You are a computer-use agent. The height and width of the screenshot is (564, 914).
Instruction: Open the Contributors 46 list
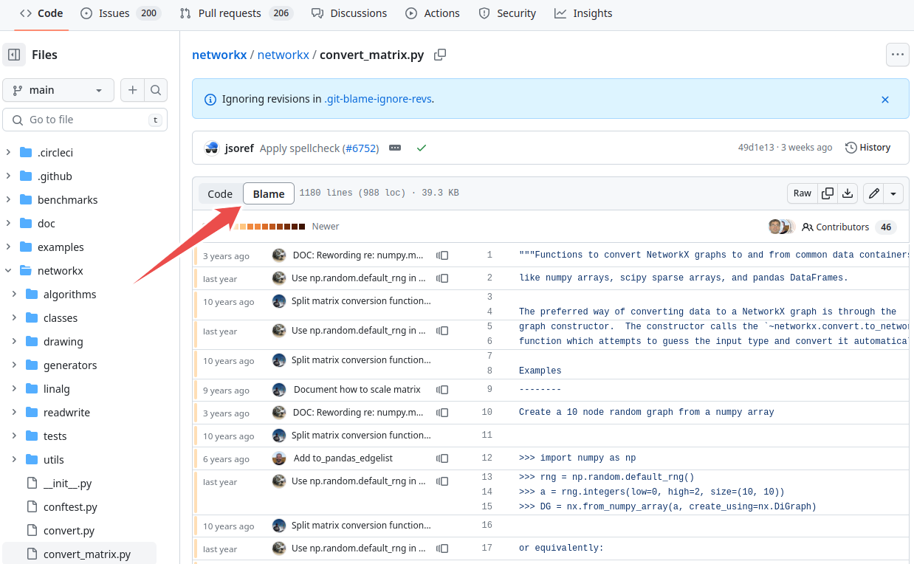click(x=849, y=227)
